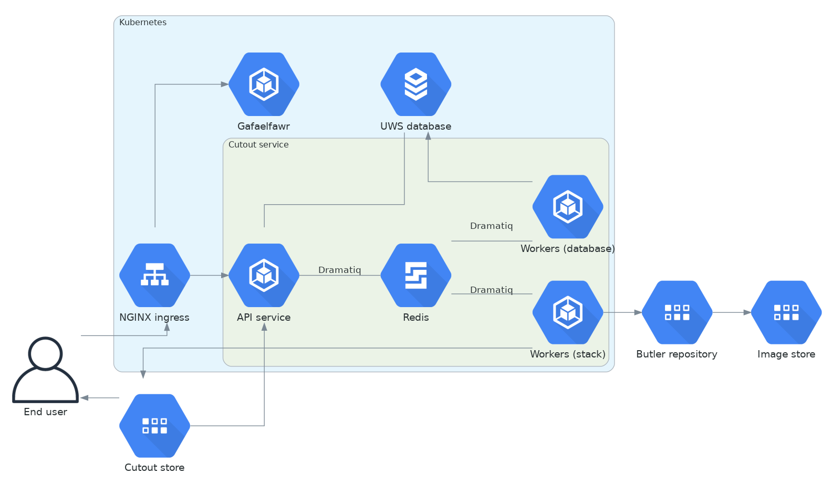Viewport: 832px width, 484px height.
Task: Click the Kubernetes cluster label
Action: point(143,23)
